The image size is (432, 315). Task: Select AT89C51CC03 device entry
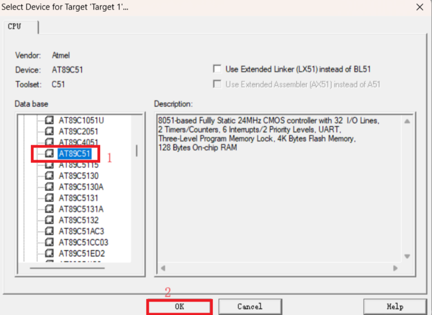84,243
